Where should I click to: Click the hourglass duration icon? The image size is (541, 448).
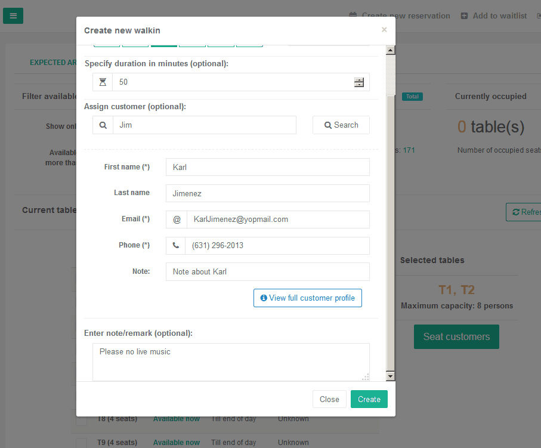pos(103,82)
